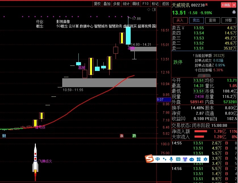238x183 pixels.
Task: Click 返回 to go back
Action: click(x=165, y=4)
